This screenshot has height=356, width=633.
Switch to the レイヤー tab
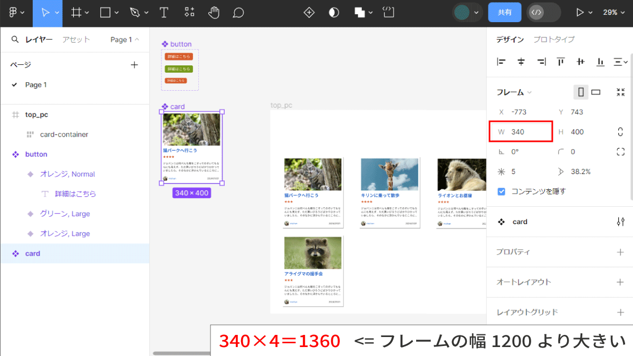click(39, 40)
